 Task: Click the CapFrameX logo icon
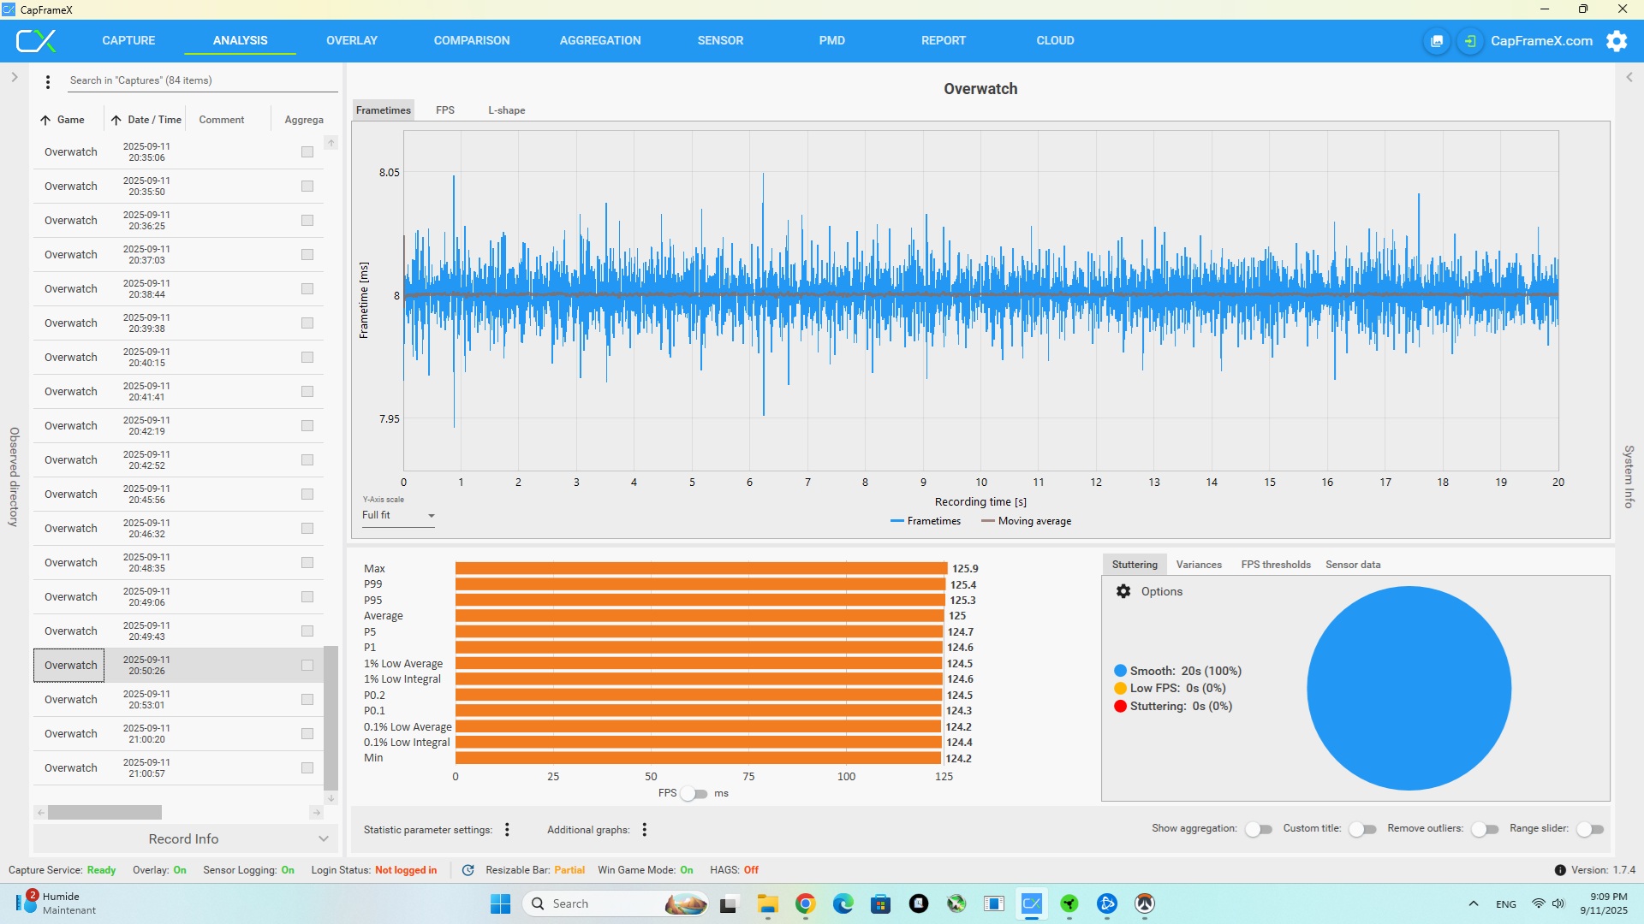[x=36, y=40]
